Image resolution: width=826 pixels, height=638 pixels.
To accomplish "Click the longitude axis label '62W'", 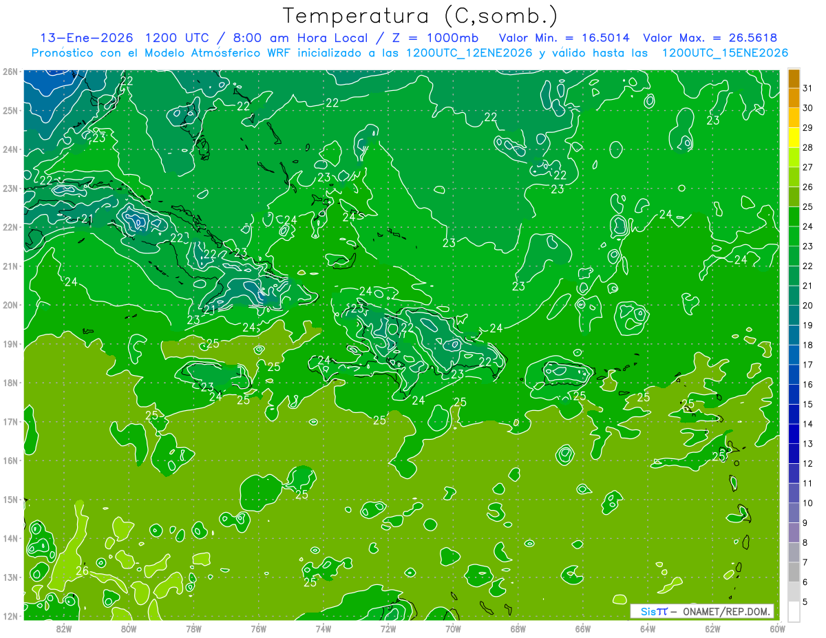I will coord(713,628).
